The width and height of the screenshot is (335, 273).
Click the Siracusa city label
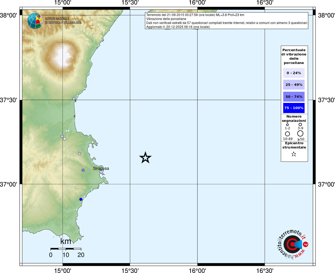tap(101, 168)
